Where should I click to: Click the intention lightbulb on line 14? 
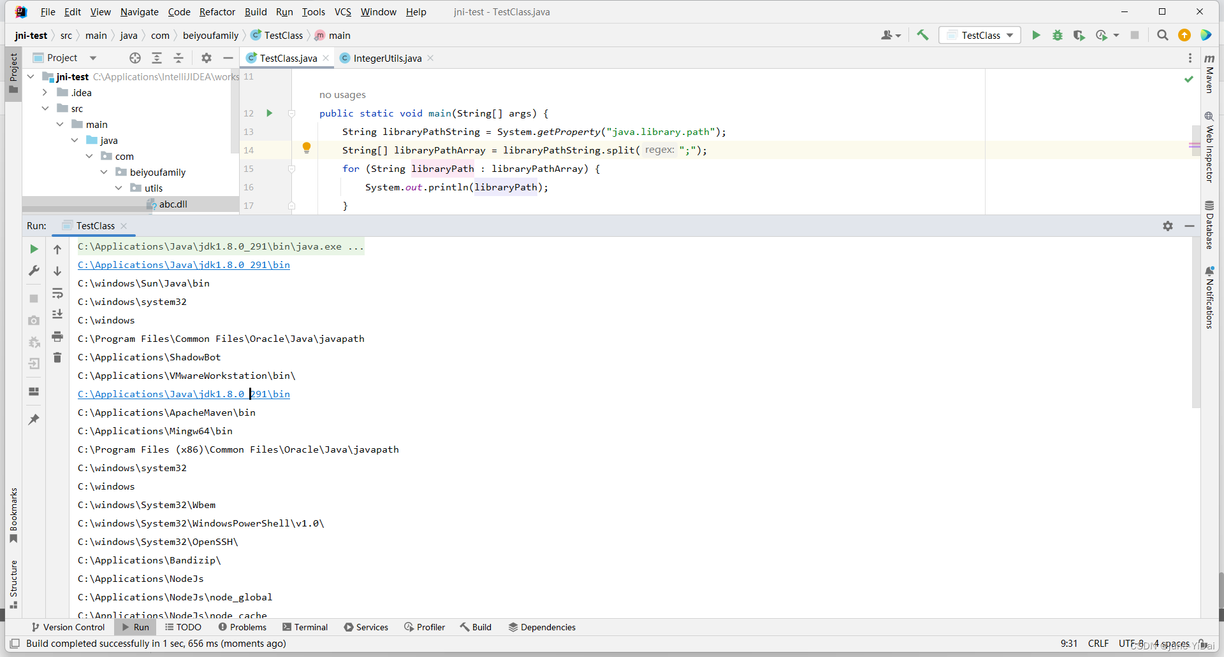click(307, 148)
